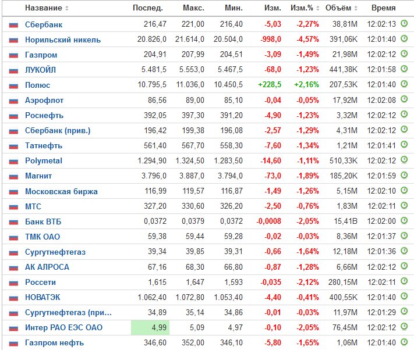
Task: Click the Время column header
Action: pyautogui.click(x=383, y=8)
